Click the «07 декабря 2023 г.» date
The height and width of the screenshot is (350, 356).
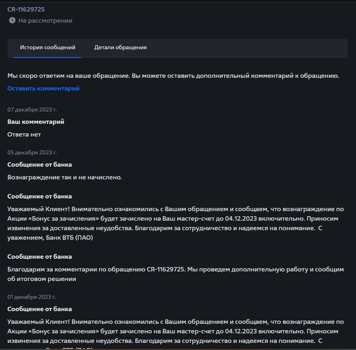click(32, 110)
